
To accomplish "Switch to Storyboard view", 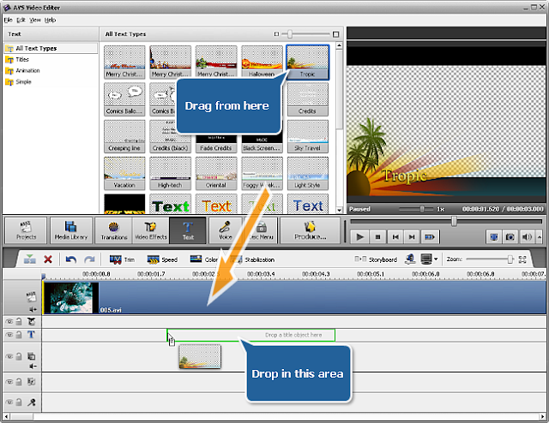I will pos(376,259).
